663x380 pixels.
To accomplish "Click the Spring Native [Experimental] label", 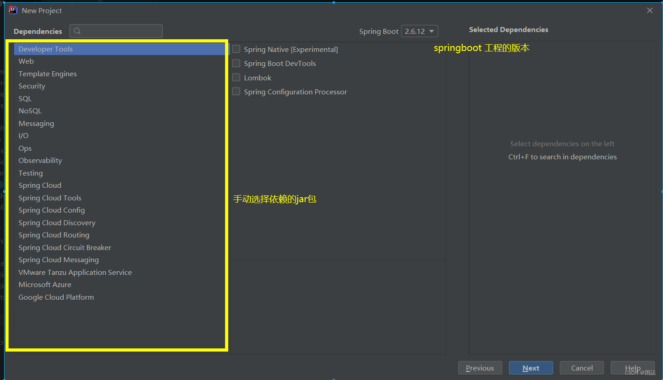I will tap(291, 49).
